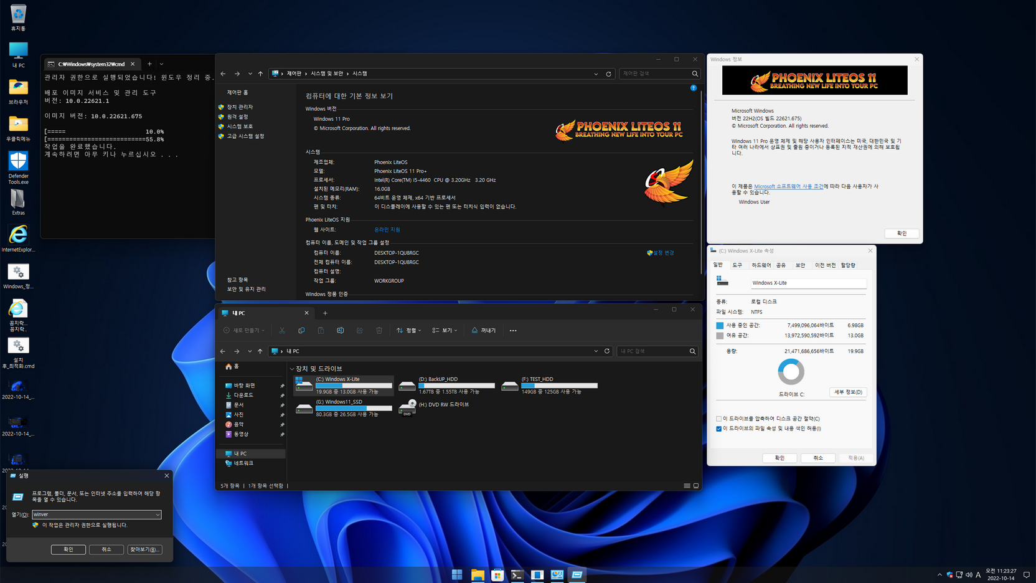Viewport: 1036px width, 583px height.
Task: Click the refresh icon in the Control Panel address bar
Action: [x=608, y=73]
